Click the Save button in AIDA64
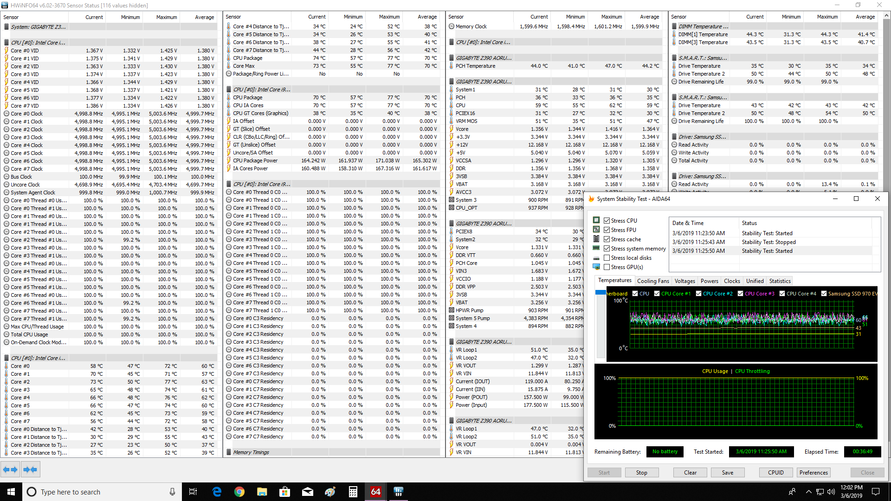This screenshot has height=501, width=891. [x=728, y=473]
